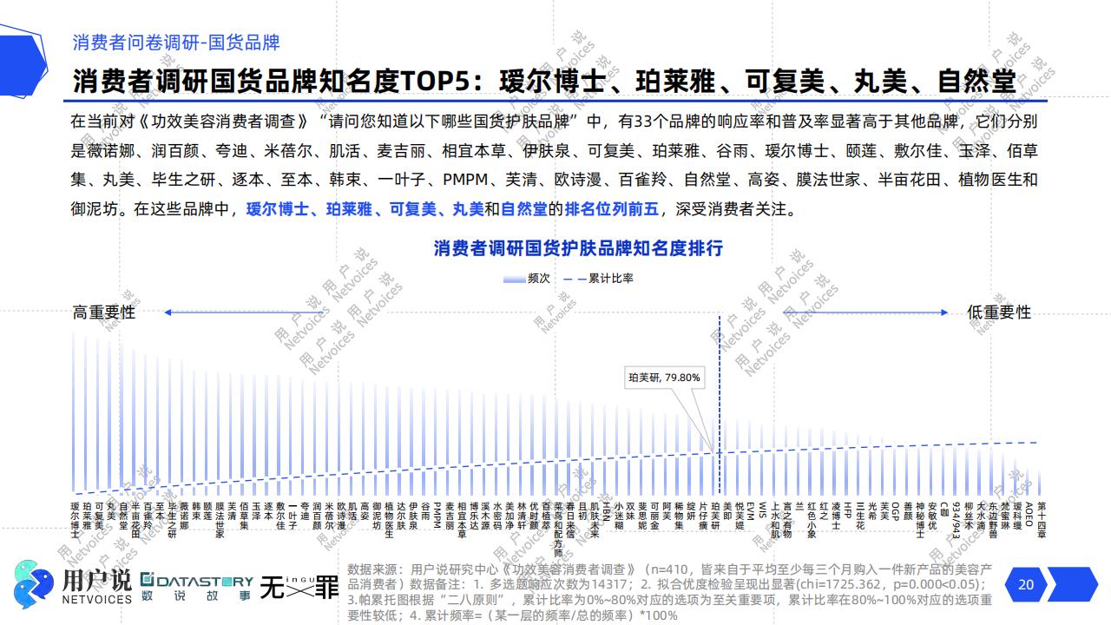Click the 佰草集 axis label
The image size is (1111, 625).
pos(244,516)
